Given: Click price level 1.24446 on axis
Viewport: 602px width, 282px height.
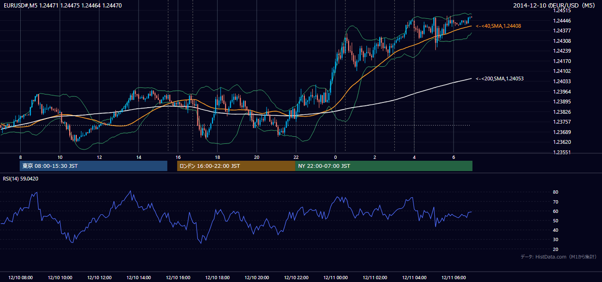Looking at the screenshot, I should 561,21.
